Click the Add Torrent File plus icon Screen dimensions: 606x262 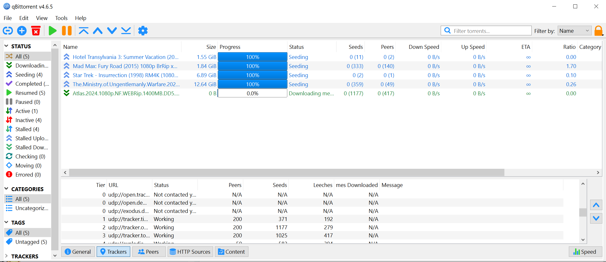pos(22,31)
